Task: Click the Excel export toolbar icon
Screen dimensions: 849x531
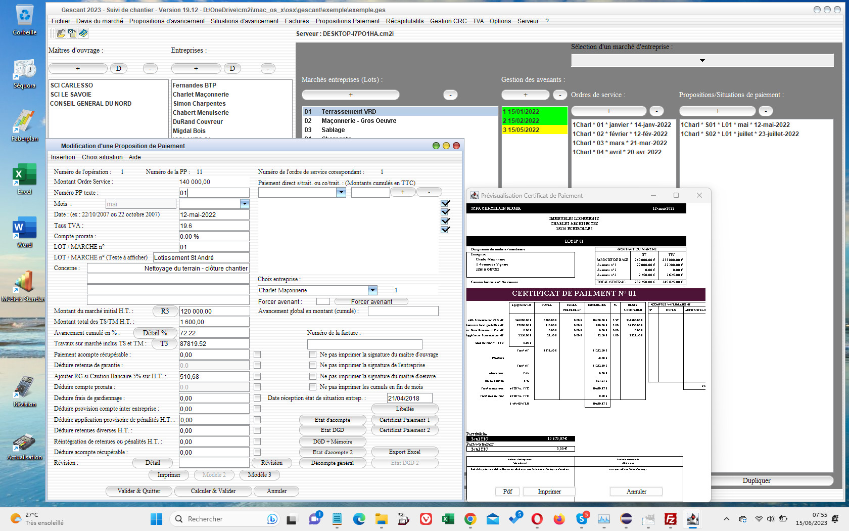Action: tap(72, 33)
